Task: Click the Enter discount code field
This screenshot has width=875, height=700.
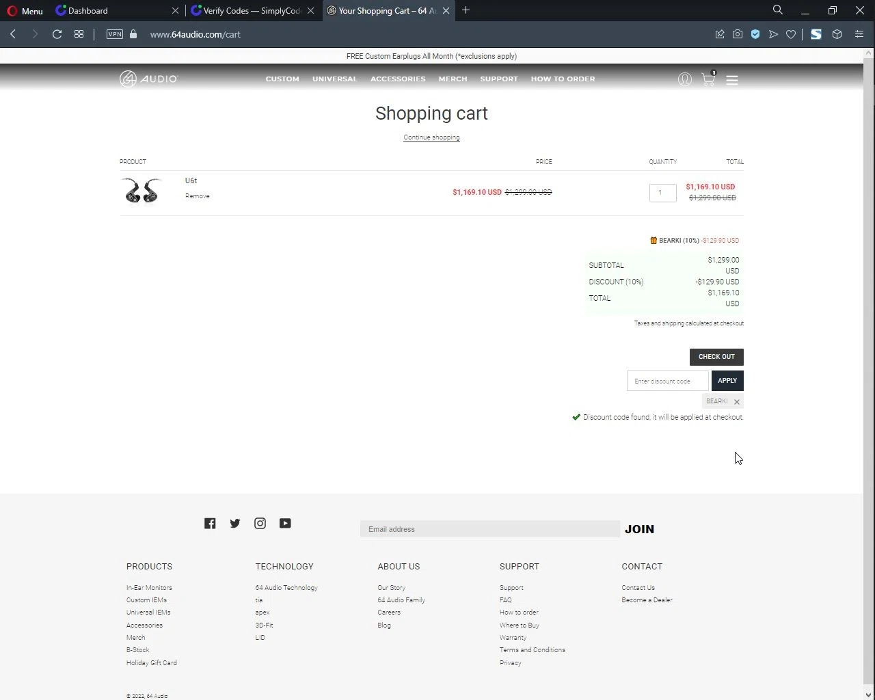Action: pos(667,381)
